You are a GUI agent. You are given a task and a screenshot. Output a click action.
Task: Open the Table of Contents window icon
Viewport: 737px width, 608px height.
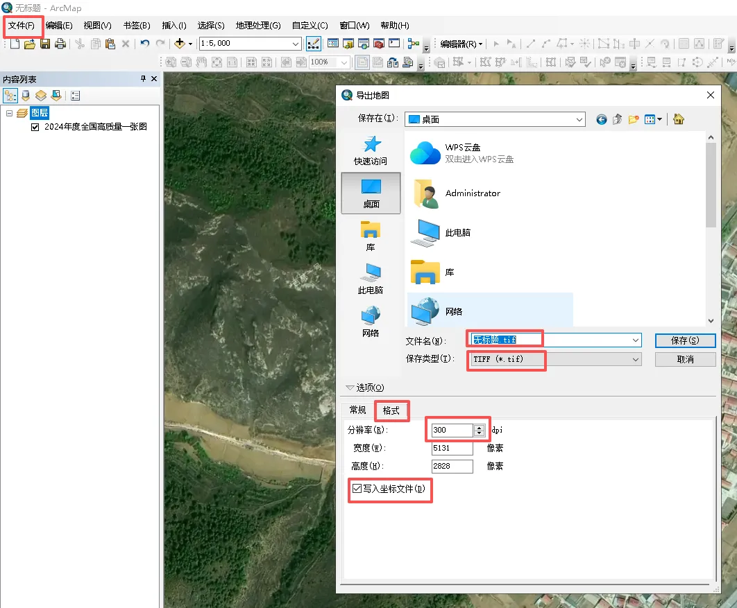pos(333,44)
